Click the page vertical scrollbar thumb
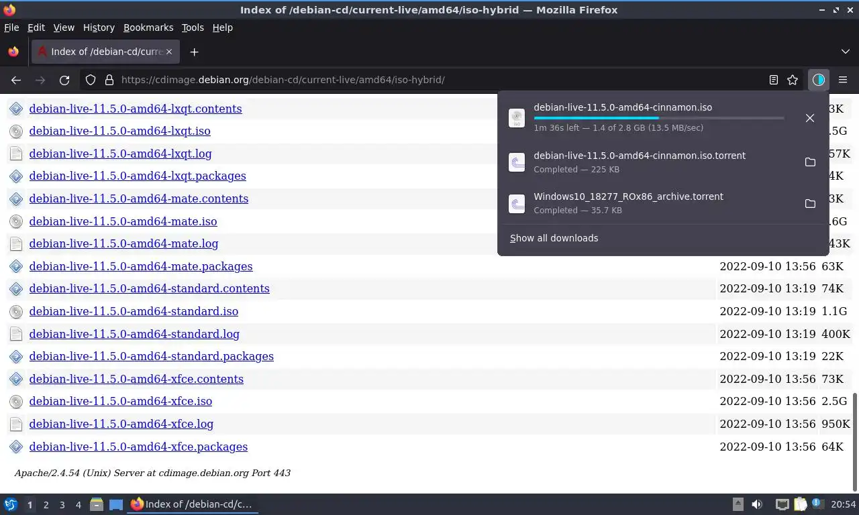The width and height of the screenshot is (859, 515). [x=855, y=441]
